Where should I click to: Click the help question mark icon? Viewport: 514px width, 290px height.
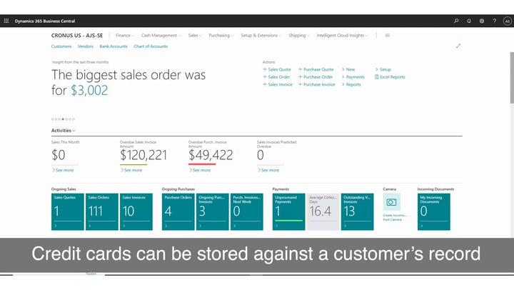(x=494, y=21)
